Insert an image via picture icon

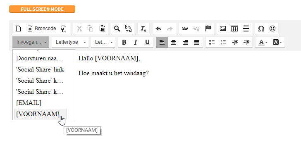[223, 29]
